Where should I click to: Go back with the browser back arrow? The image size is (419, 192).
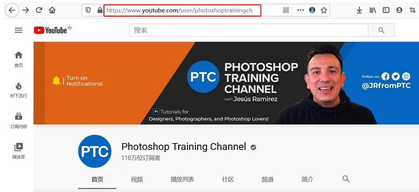tap(12, 10)
